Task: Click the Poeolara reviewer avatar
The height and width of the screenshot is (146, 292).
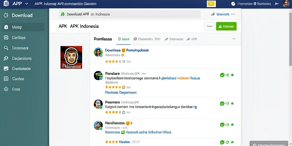Action: 98,76
